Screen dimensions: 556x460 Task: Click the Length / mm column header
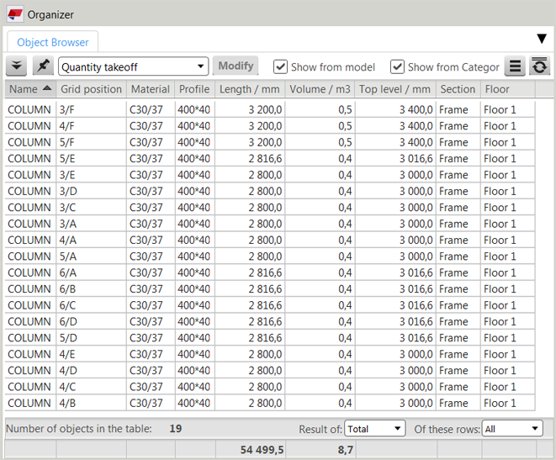click(x=249, y=89)
